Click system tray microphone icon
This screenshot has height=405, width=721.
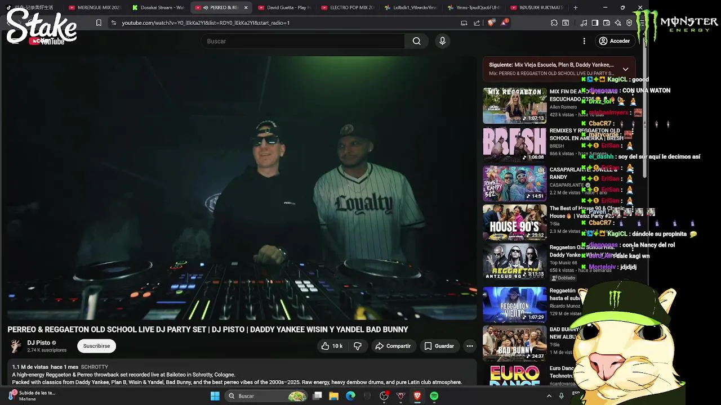click(561, 396)
